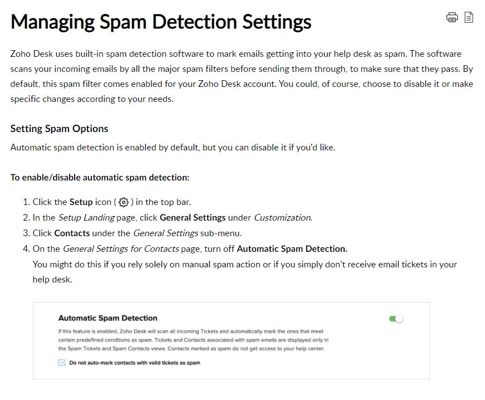Image resolution: width=485 pixels, height=400 pixels.
Task: Click bold 'Automatic Spam Detection.' in step four
Action: click(x=292, y=248)
